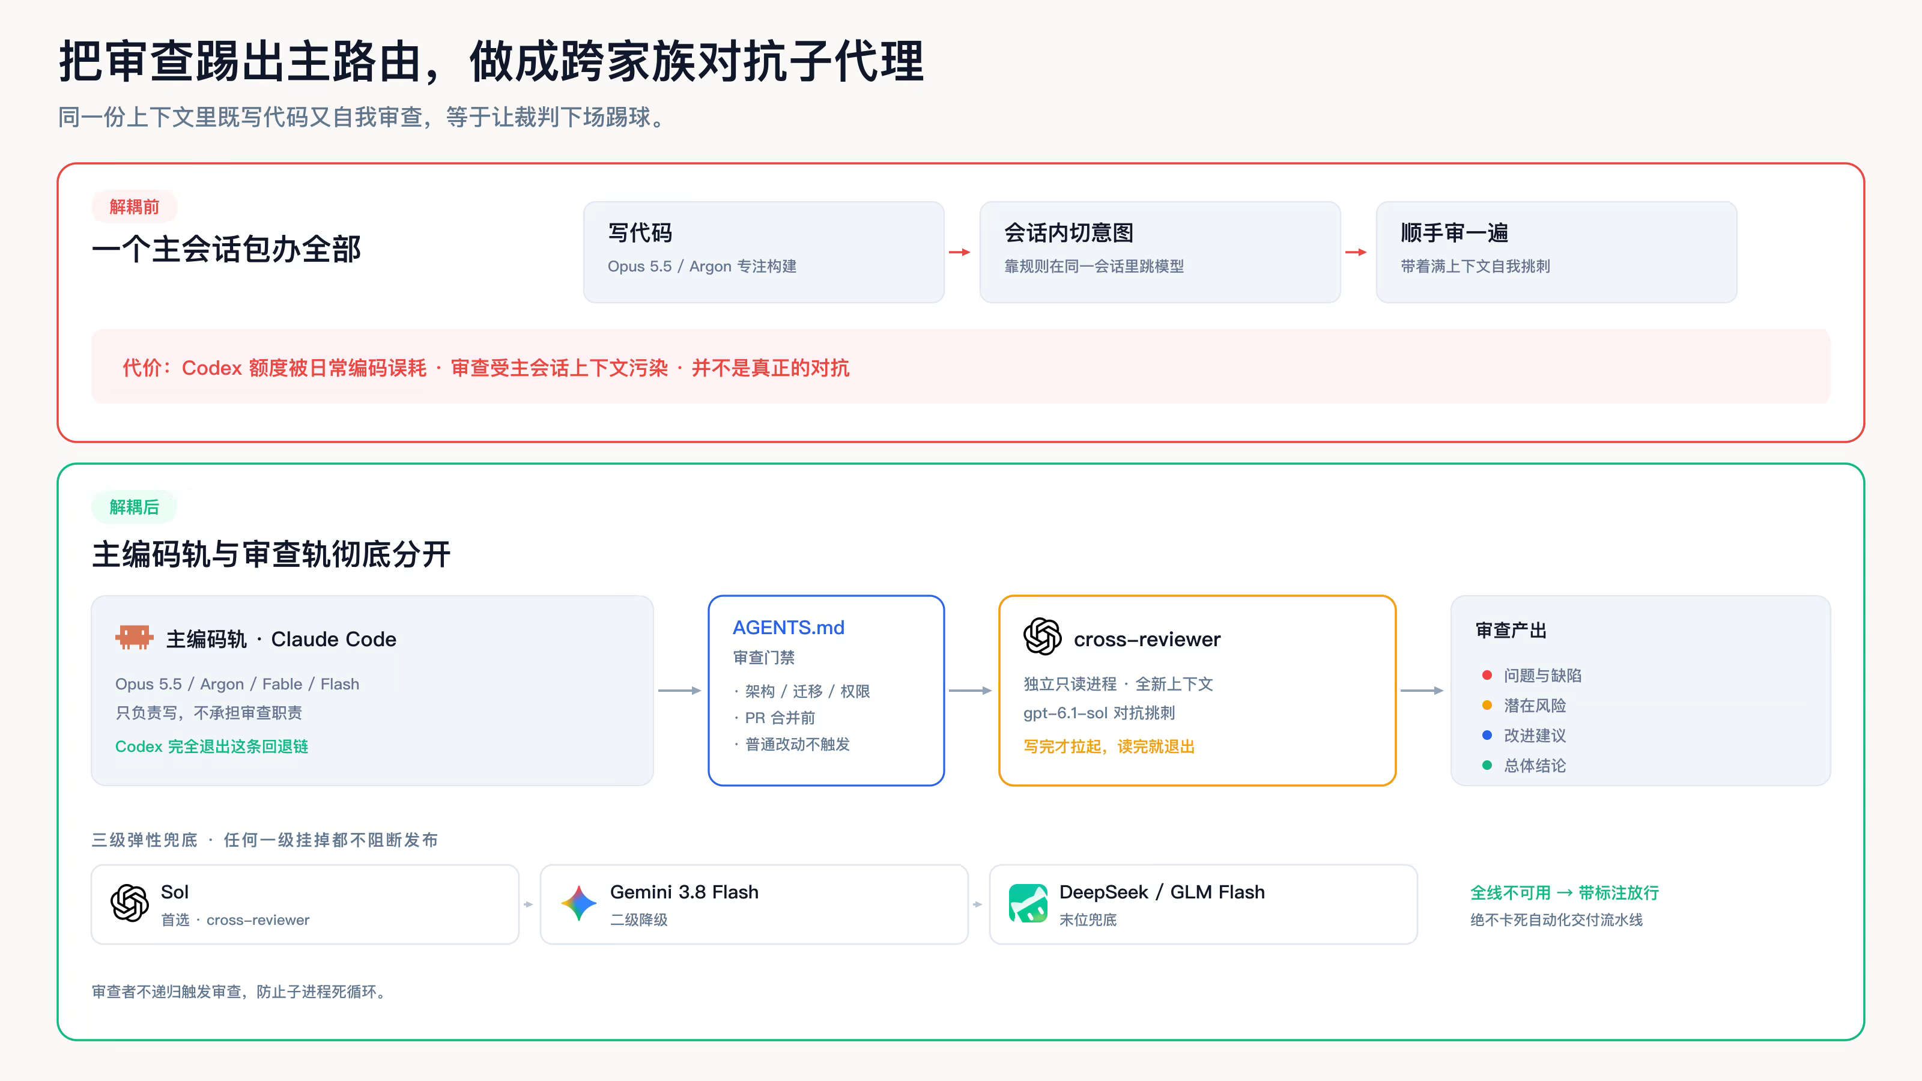Click the heading 主编码轨与审查轨彻底分开
The height and width of the screenshot is (1081, 1922).
click(x=271, y=554)
